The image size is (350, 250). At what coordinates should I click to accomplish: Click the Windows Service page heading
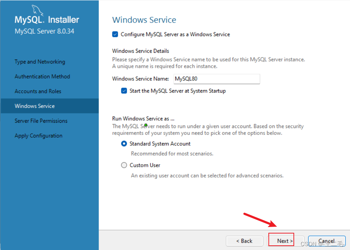(144, 20)
